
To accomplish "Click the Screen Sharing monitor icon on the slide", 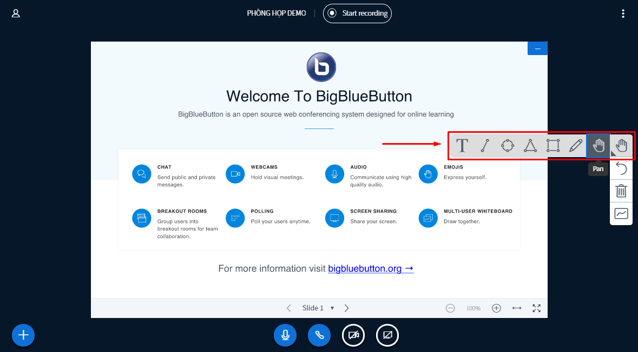I will pos(334,218).
